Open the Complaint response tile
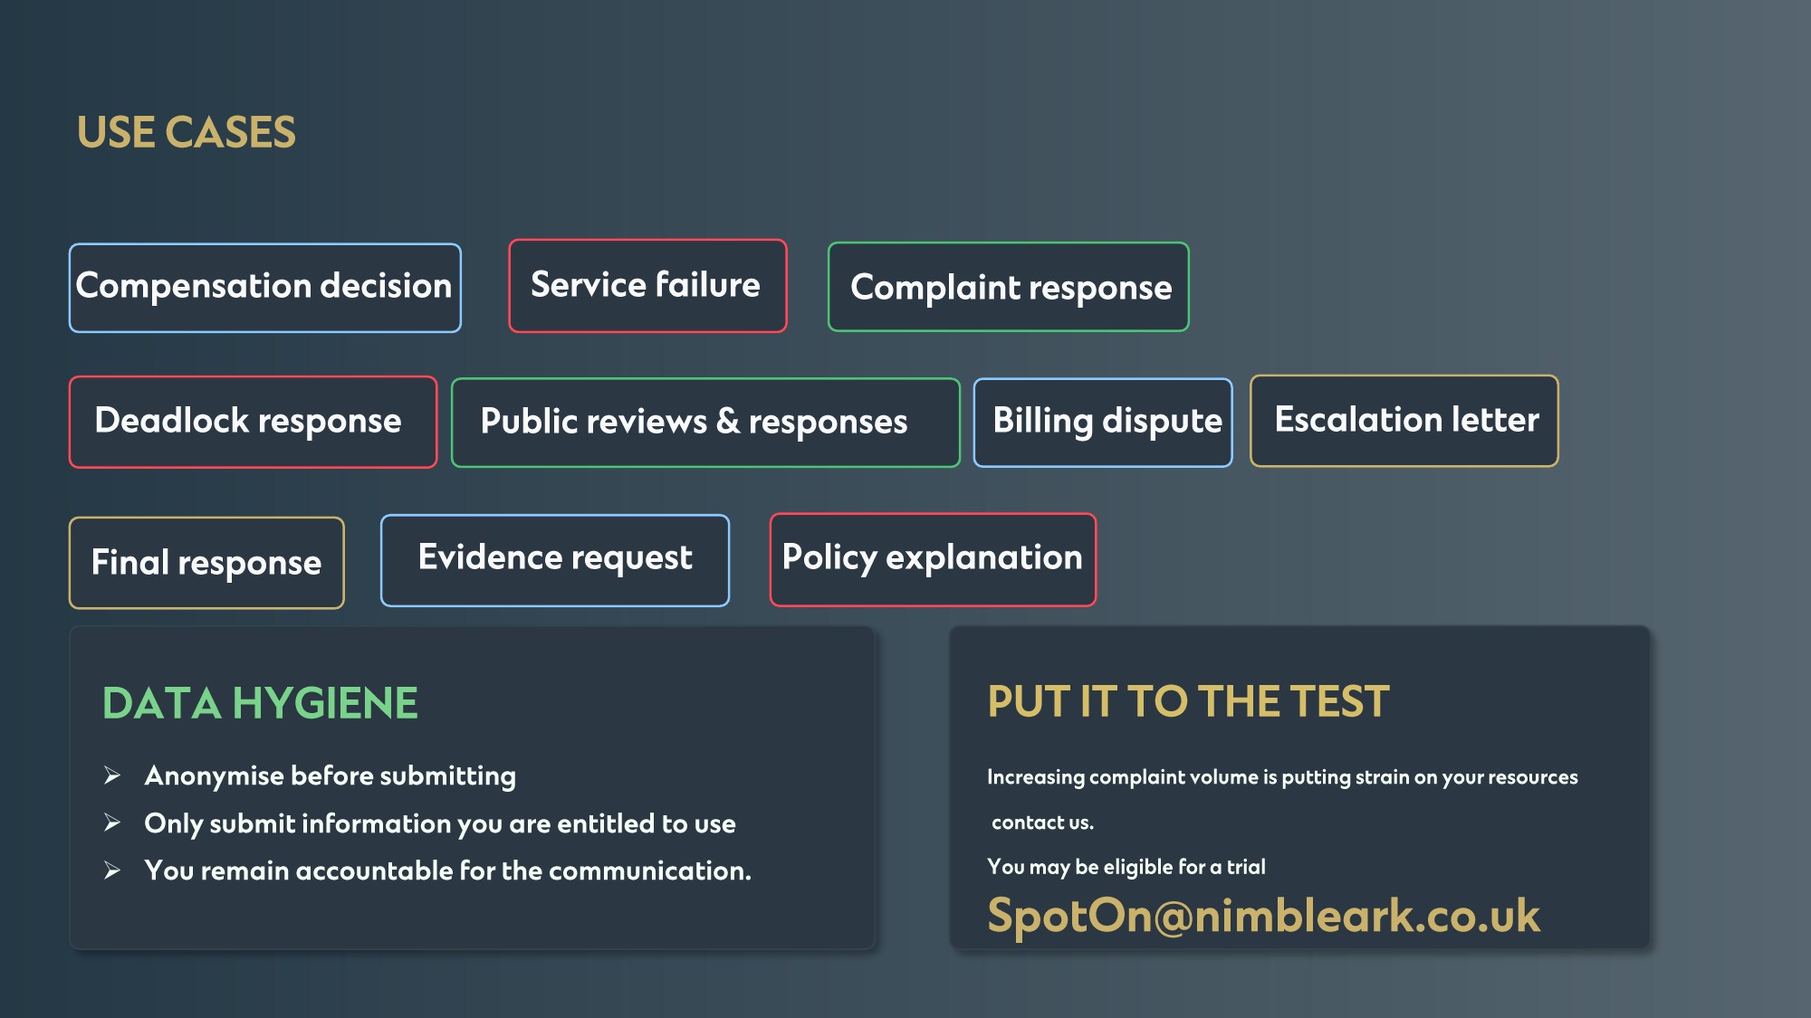 coord(1009,287)
